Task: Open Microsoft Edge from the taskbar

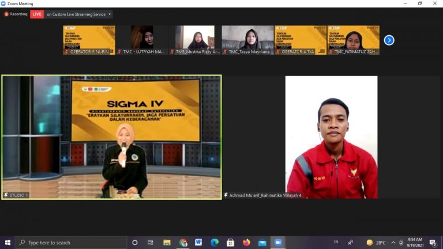Action: [x=215, y=243]
